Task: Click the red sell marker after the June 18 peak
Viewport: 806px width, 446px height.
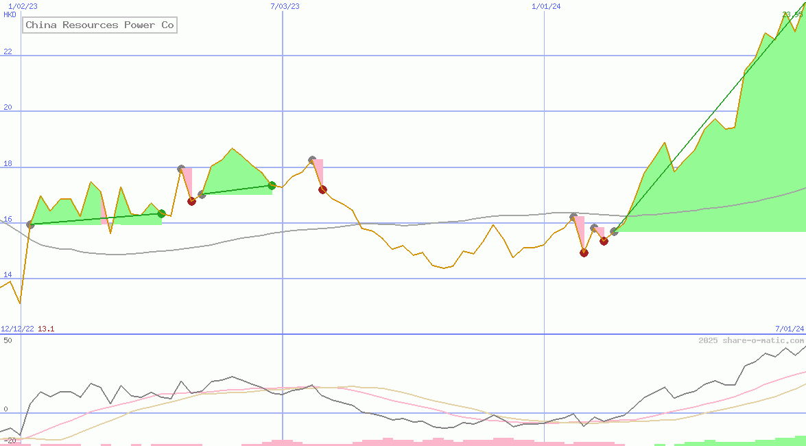Action: (x=323, y=189)
